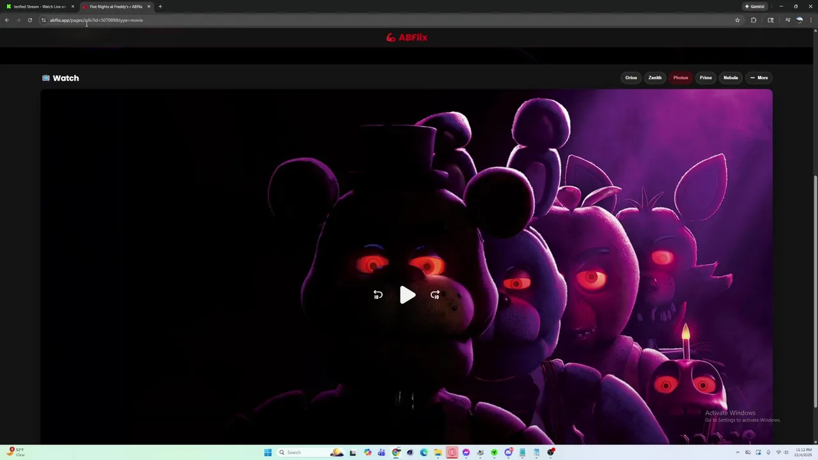
Task: Pick the Nebula server
Action: pos(730,78)
